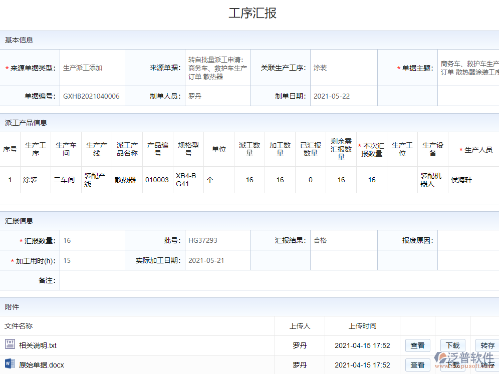
Task: Open the 原始单据.docx attachment file name
Action: coord(42,365)
